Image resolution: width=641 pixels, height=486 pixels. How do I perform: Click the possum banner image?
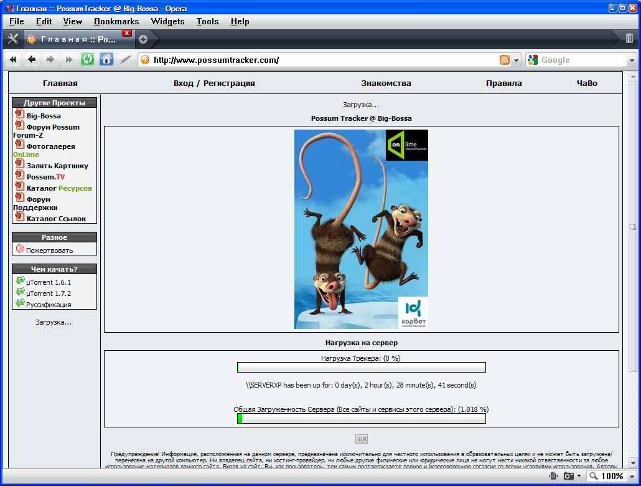click(361, 229)
